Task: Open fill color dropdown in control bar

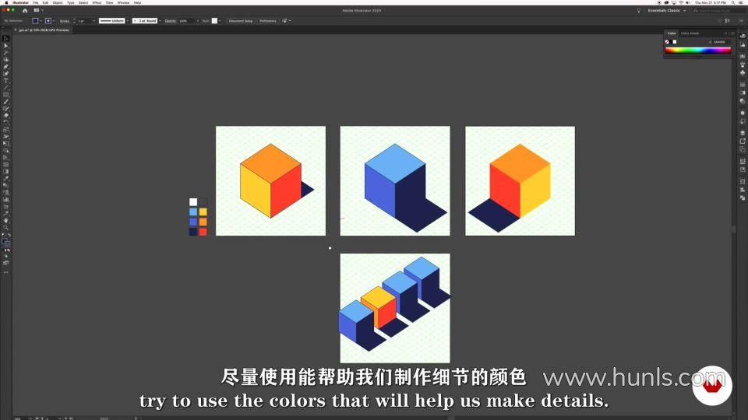Action: click(41, 21)
